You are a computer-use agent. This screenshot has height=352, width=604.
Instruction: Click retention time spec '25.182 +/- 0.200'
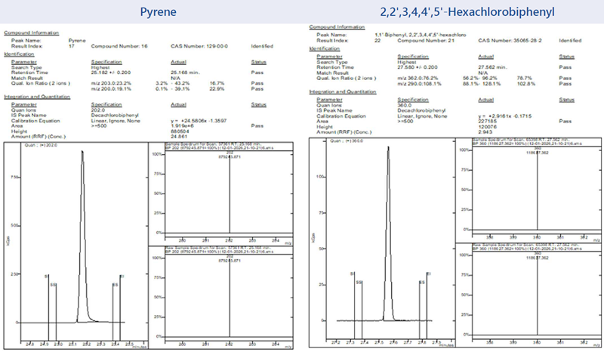tap(110, 73)
